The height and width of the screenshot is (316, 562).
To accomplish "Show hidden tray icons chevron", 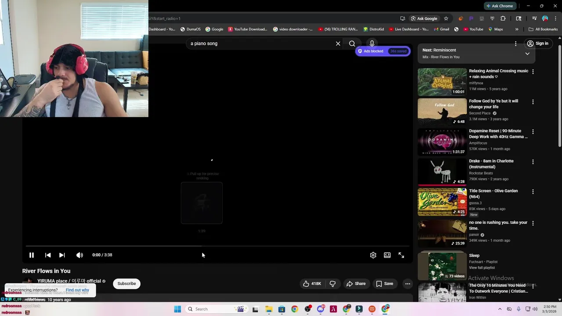I will pos(500,309).
